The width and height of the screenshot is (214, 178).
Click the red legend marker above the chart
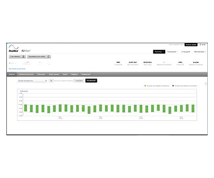click(173, 86)
